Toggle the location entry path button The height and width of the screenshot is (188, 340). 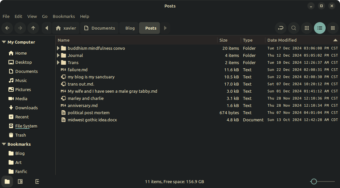(x=281, y=28)
